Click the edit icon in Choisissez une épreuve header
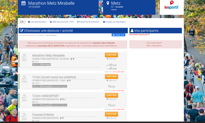This screenshot has width=205, height=123. coord(22,31)
